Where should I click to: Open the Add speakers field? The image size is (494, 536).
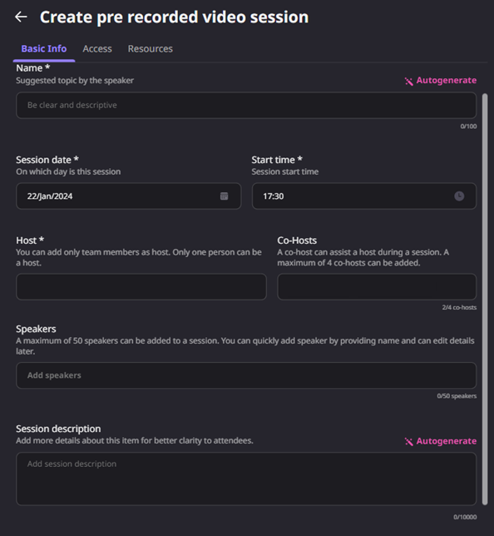coord(246,375)
